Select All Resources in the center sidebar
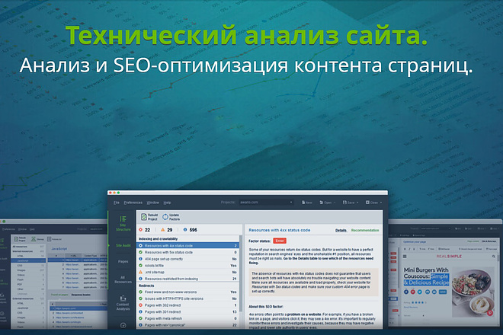This screenshot has height=335, width=503. (123, 279)
